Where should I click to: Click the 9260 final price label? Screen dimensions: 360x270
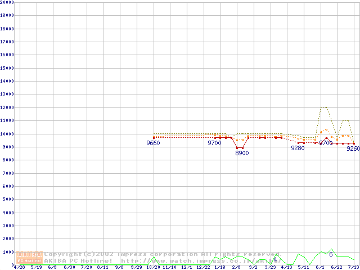[x=353, y=148]
